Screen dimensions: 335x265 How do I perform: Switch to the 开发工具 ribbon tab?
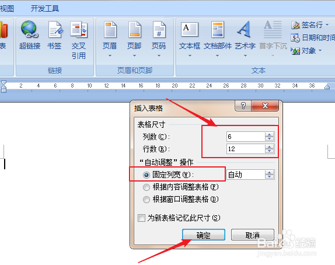(45, 9)
